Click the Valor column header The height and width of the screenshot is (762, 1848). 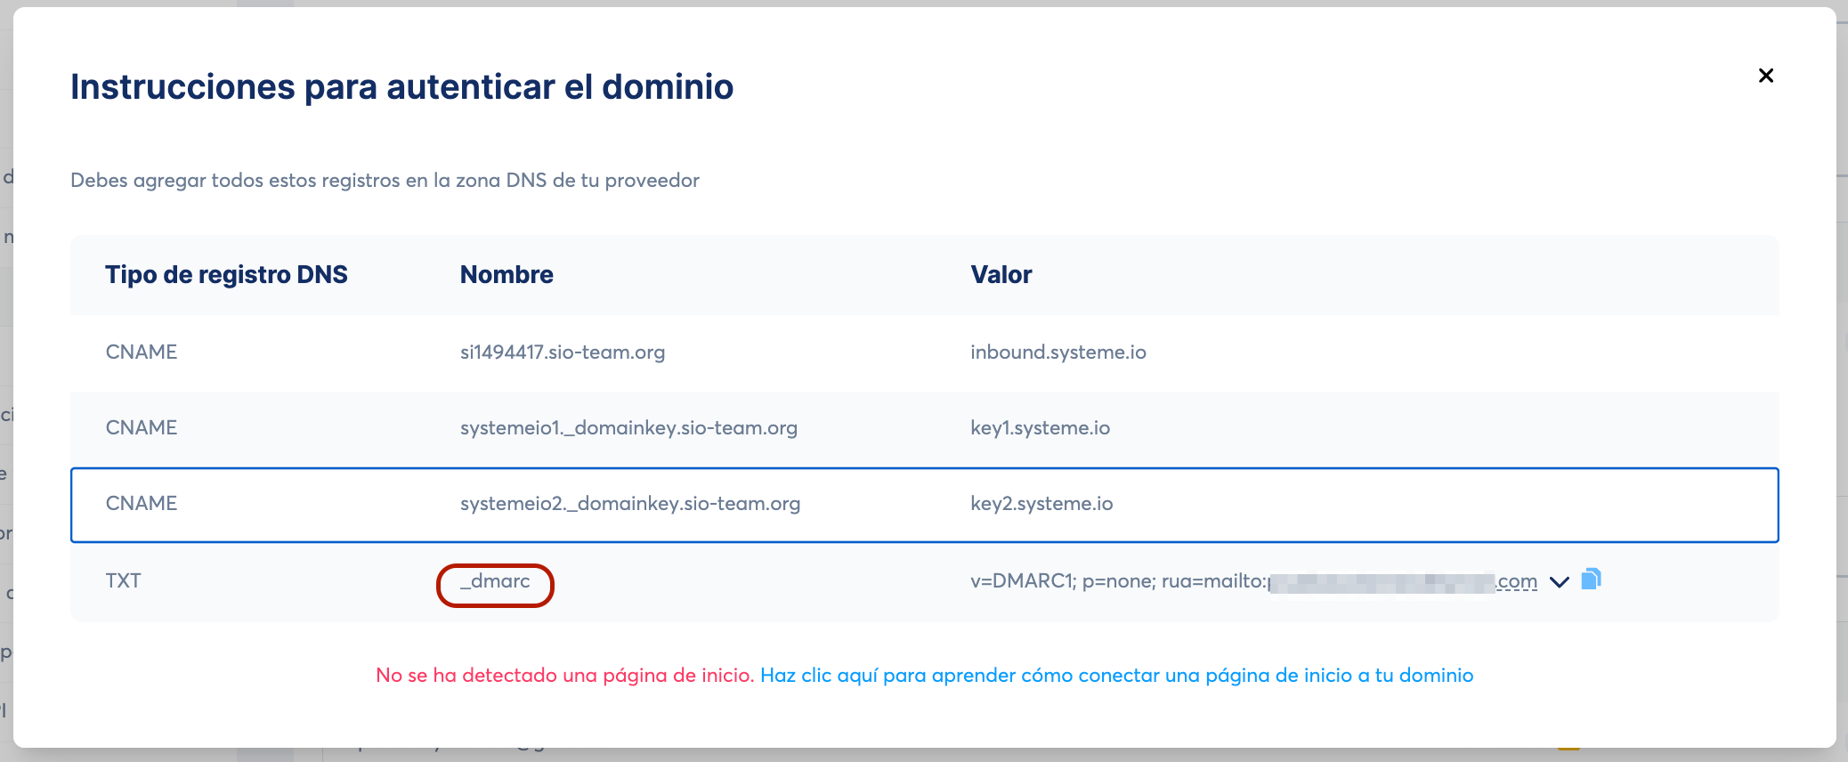click(1001, 275)
